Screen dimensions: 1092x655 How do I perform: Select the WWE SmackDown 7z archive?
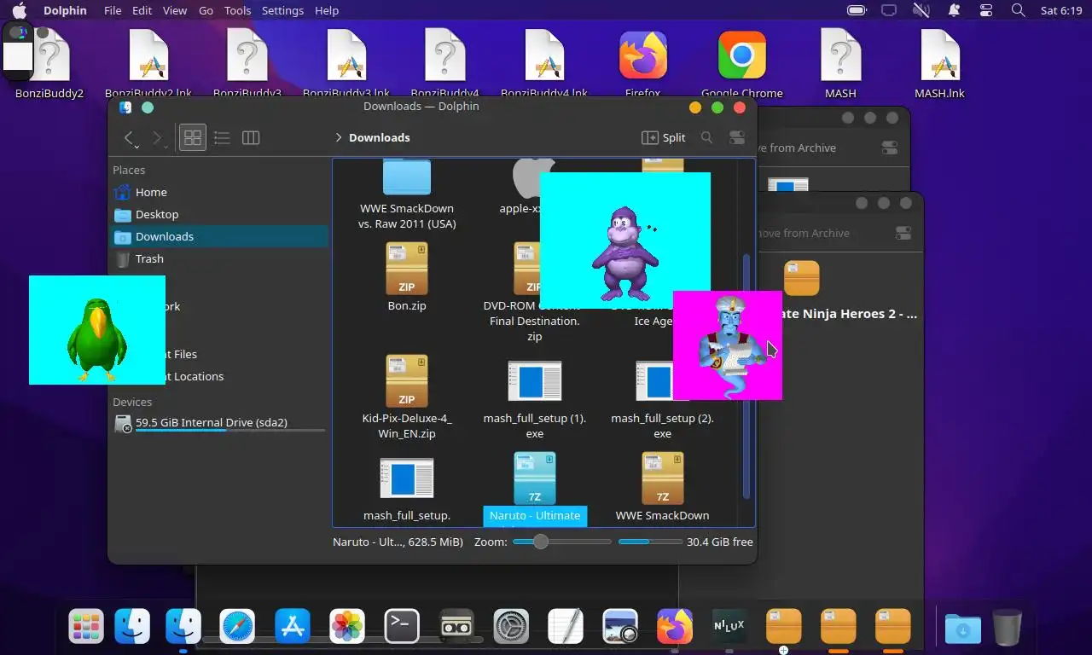click(x=663, y=488)
